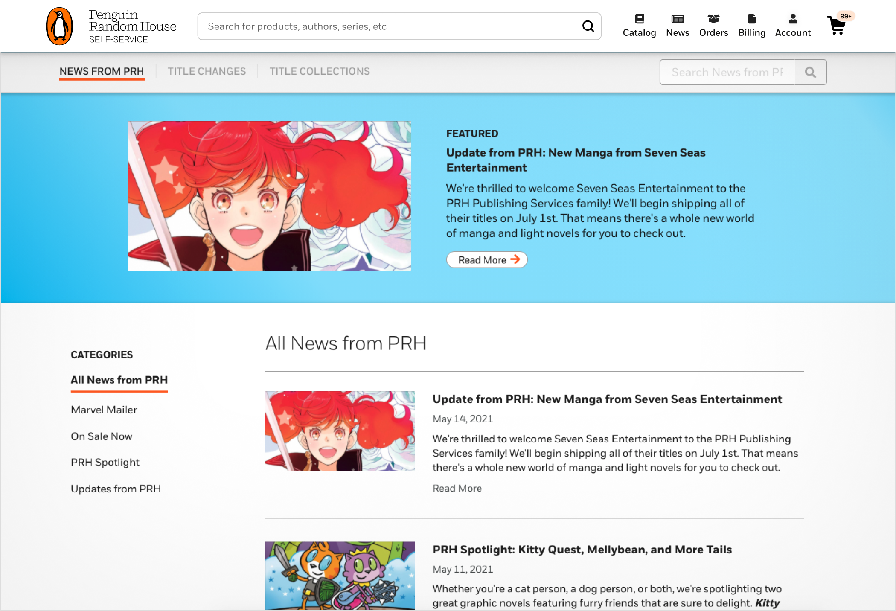The image size is (896, 611).
Task: Click the Penguin Random House logo
Action: (x=111, y=26)
